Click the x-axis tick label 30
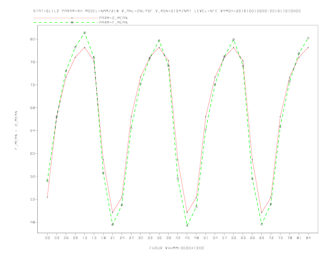This screenshot has width=336, height=259. coord(140,238)
